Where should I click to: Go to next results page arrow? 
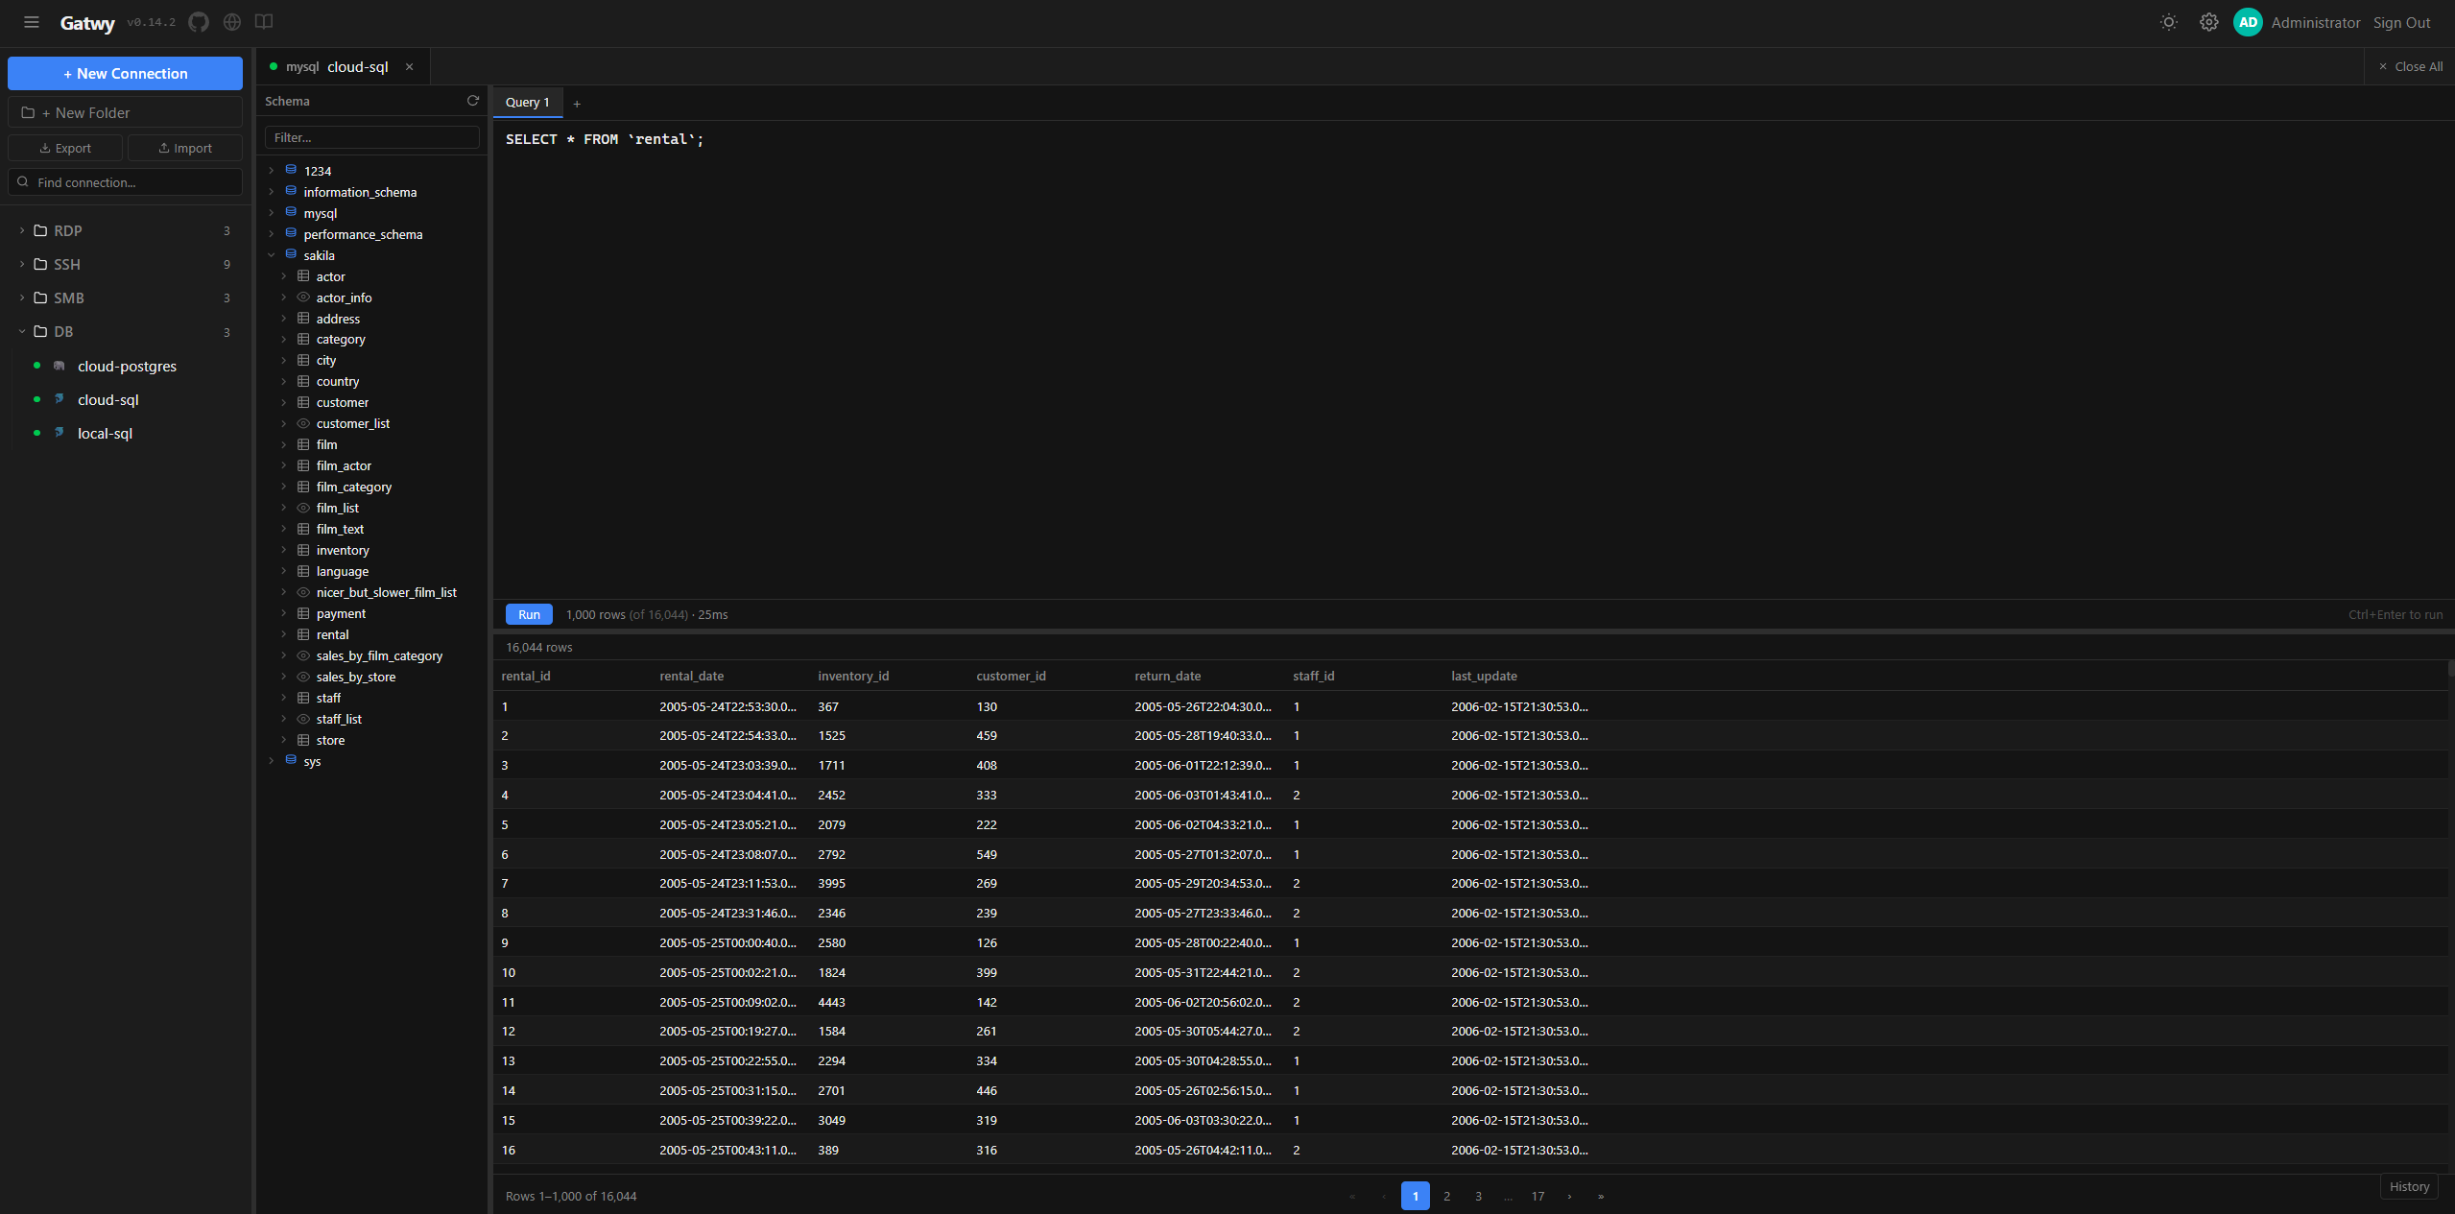[x=1569, y=1196]
